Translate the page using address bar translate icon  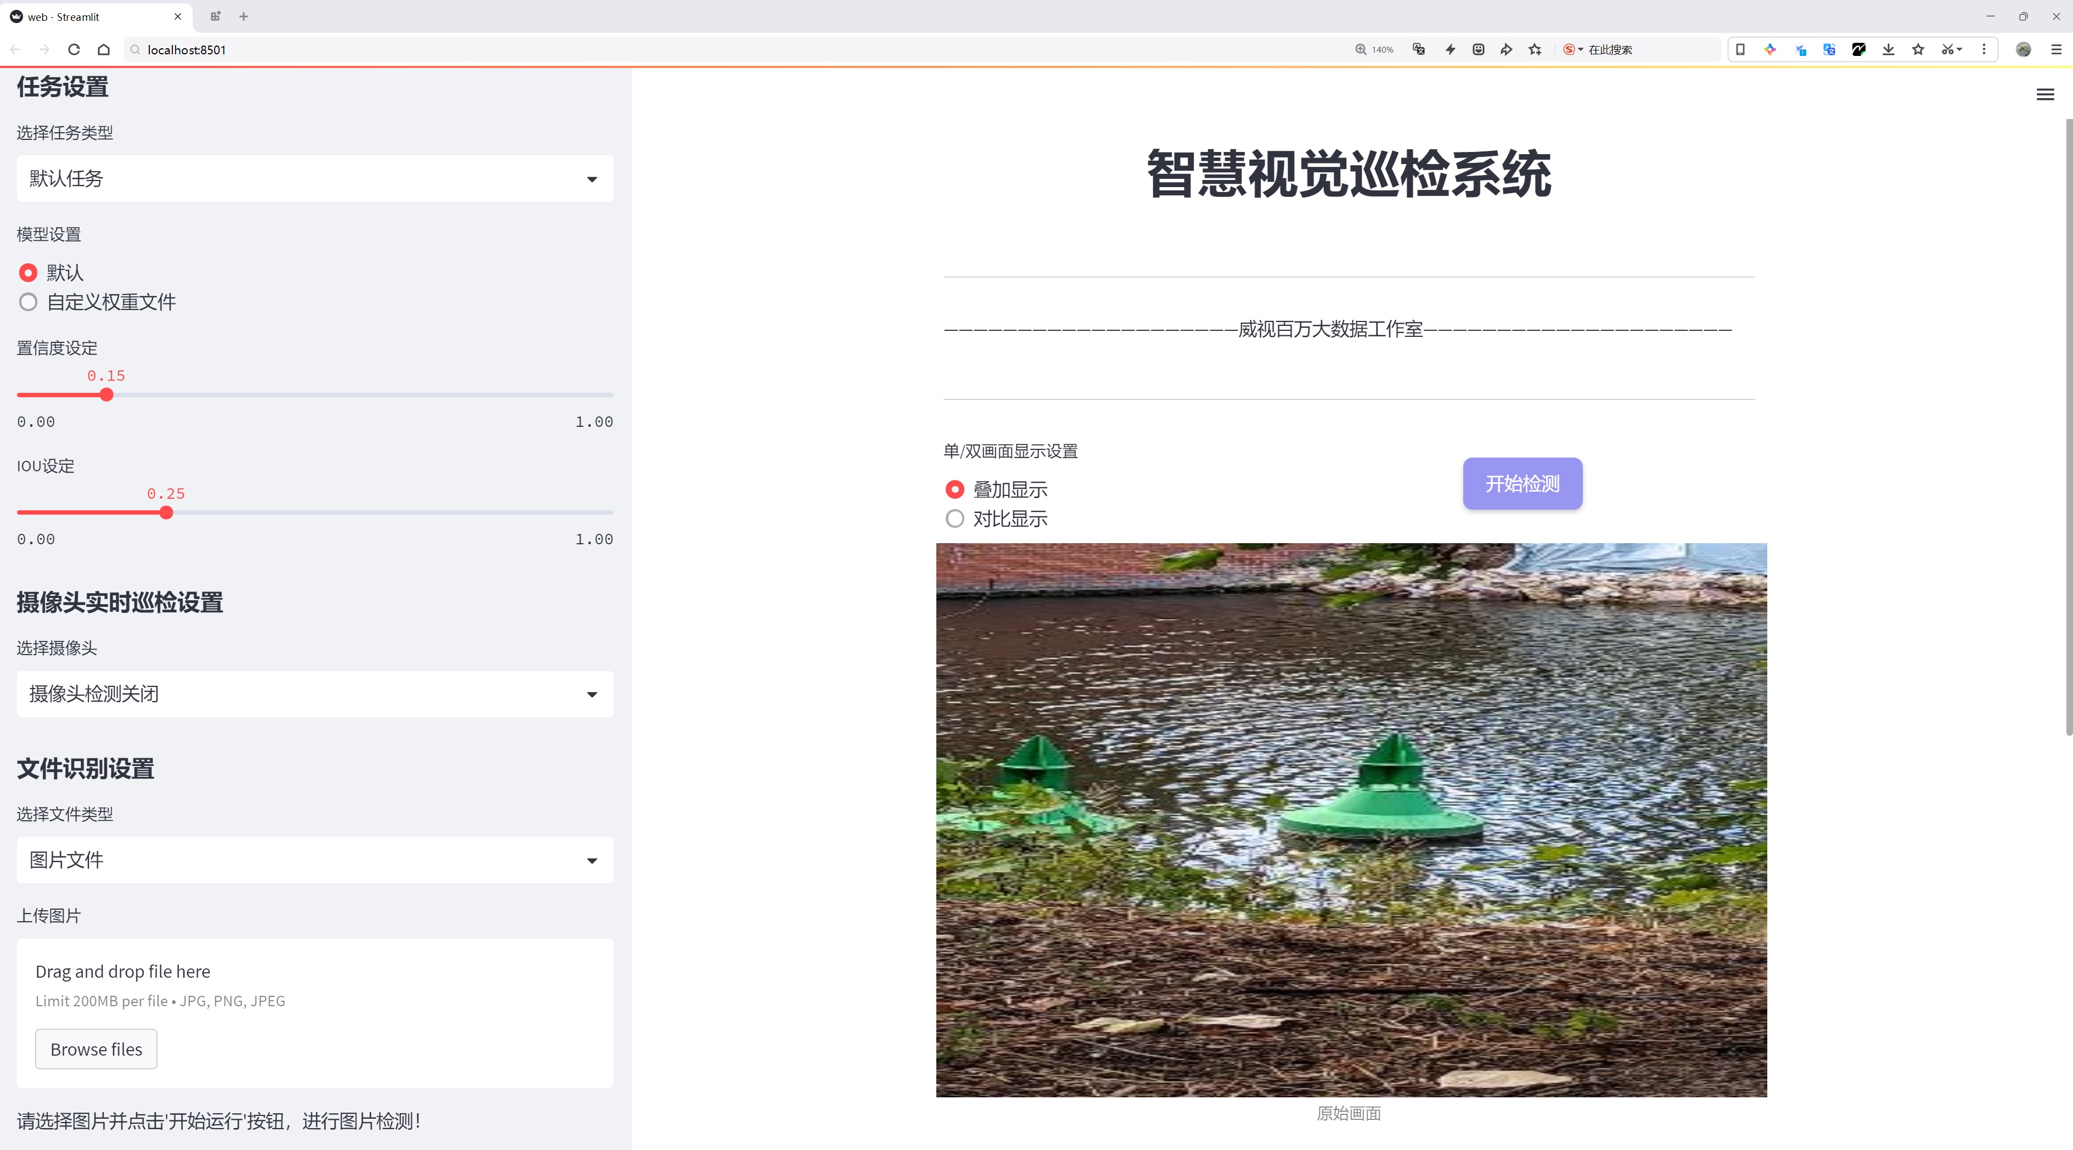(x=1419, y=50)
